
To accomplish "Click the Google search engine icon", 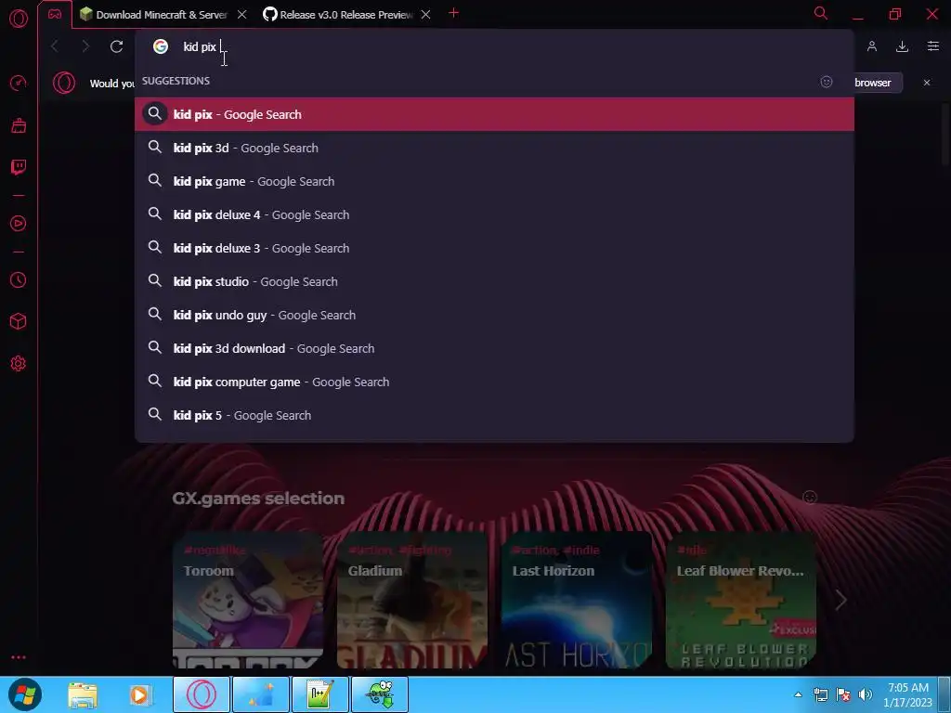I will 160,46.
